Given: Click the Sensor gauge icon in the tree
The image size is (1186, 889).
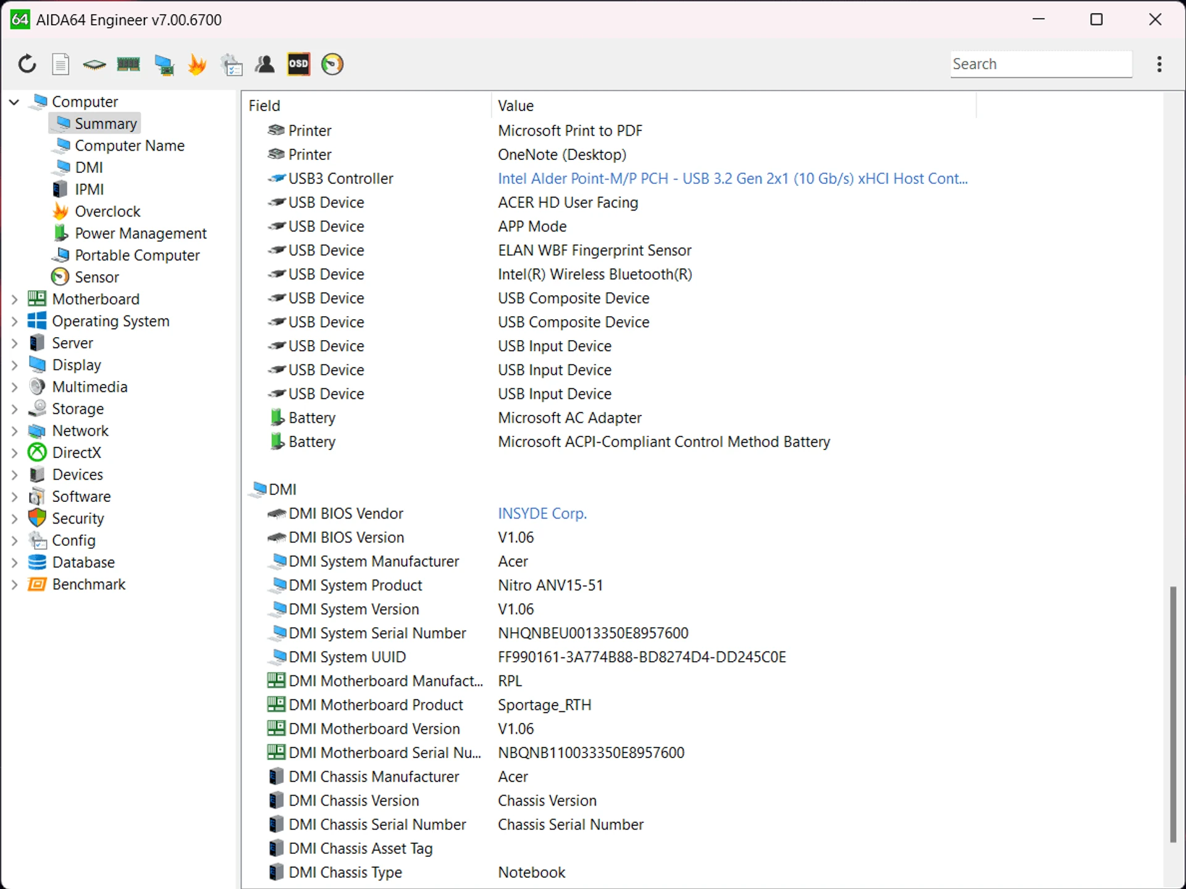Looking at the screenshot, I should 60,277.
